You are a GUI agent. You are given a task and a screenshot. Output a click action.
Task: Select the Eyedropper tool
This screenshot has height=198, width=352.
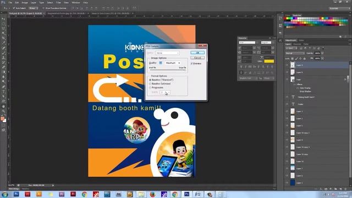point(3,43)
